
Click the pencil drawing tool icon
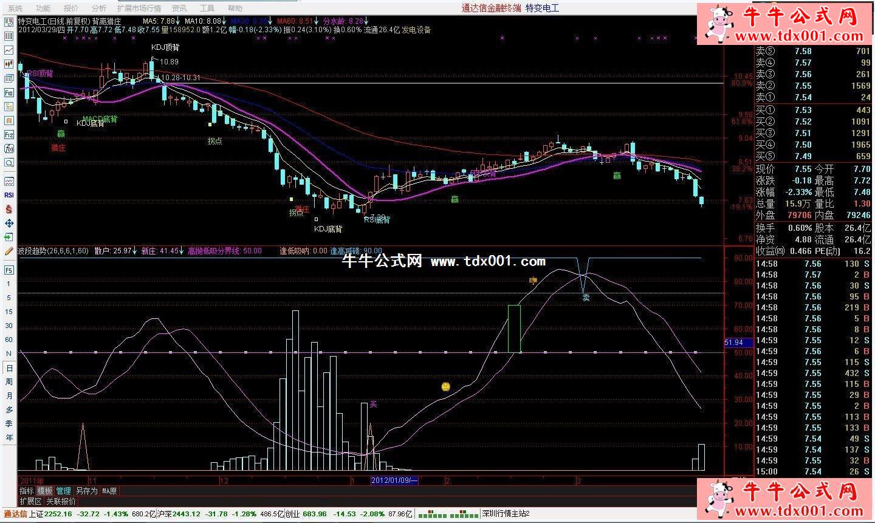9,251
